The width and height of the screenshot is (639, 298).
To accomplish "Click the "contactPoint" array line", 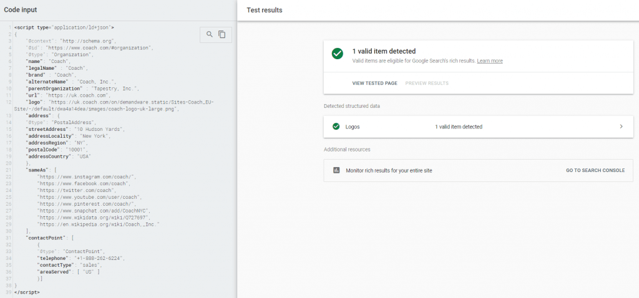I will 49,238.
